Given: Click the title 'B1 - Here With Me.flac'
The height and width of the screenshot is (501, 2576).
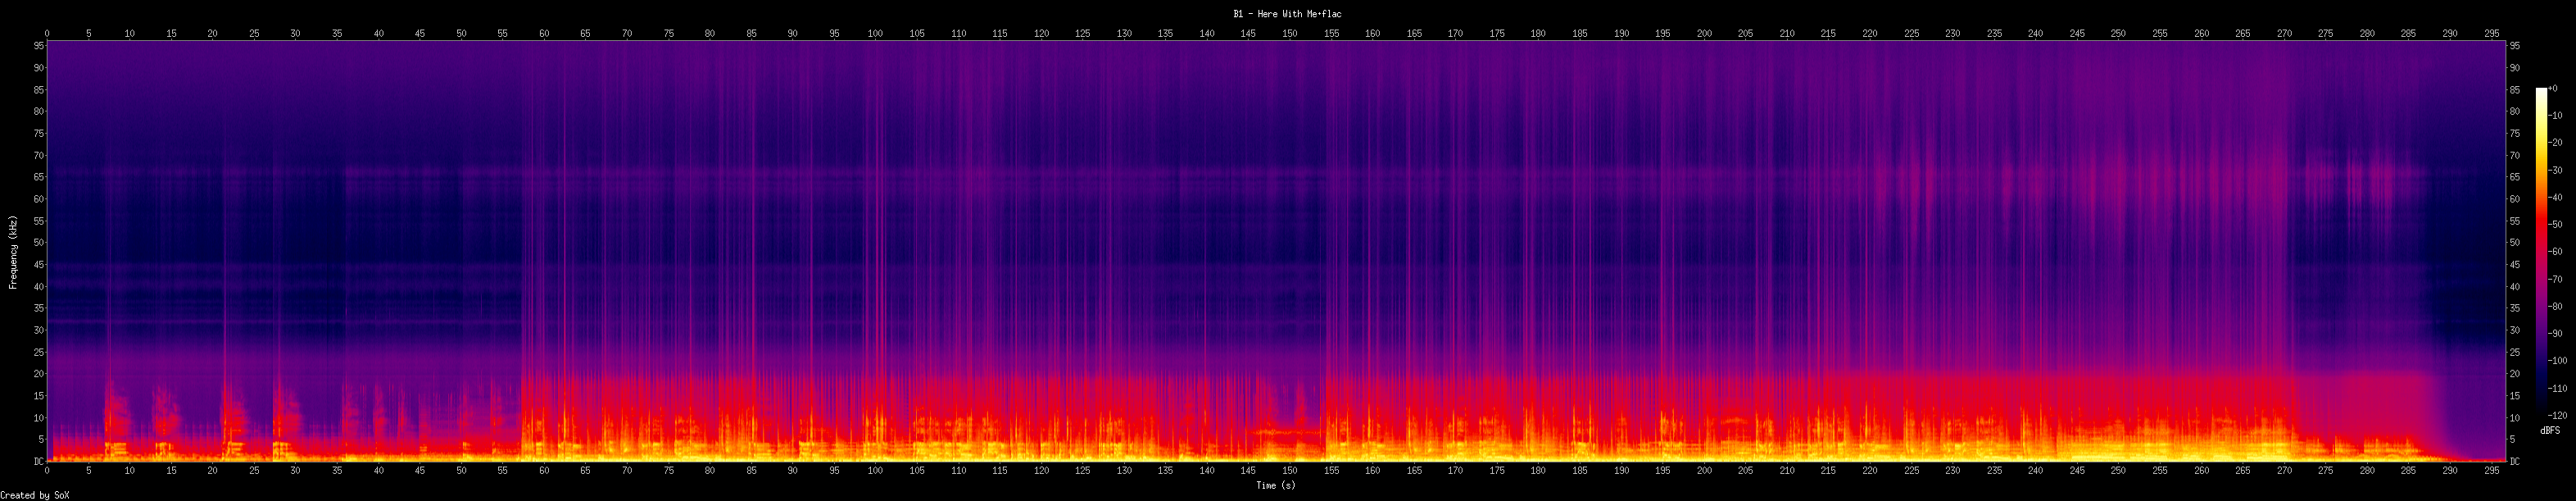Looking at the screenshot, I should 1288,14.
